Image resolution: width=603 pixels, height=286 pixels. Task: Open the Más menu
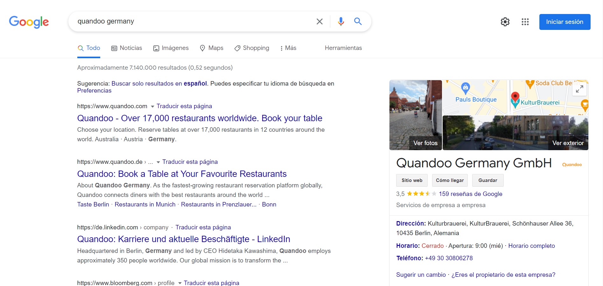pos(288,48)
